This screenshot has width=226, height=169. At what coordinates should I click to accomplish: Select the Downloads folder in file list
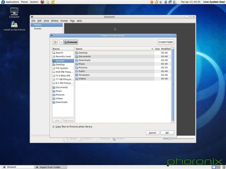(123, 60)
